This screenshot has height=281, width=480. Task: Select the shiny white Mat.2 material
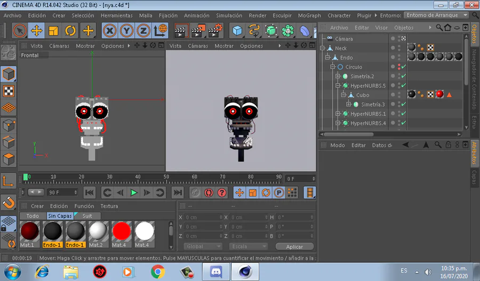99,235
